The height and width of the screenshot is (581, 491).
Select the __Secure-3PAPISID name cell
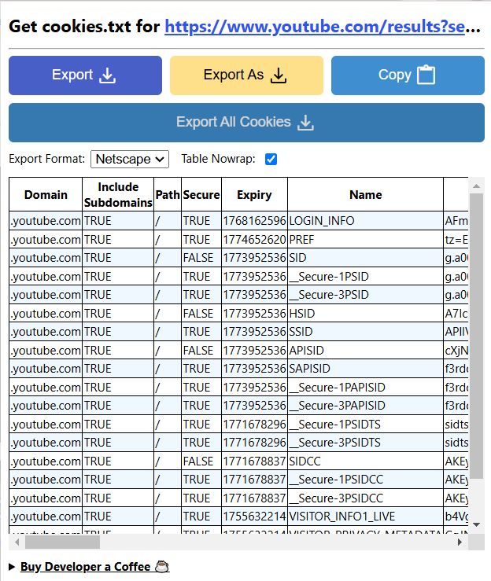(365, 406)
